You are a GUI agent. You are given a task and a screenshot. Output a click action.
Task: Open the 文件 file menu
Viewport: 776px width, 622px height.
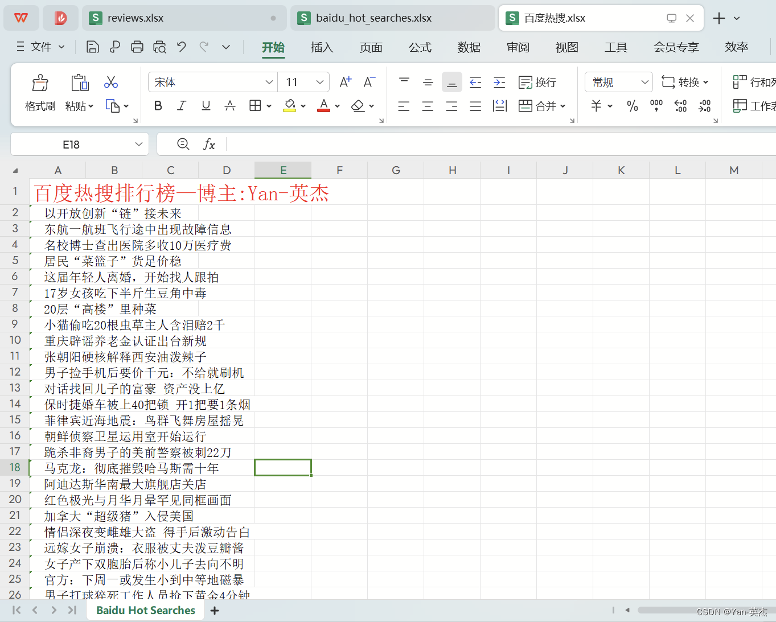40,47
